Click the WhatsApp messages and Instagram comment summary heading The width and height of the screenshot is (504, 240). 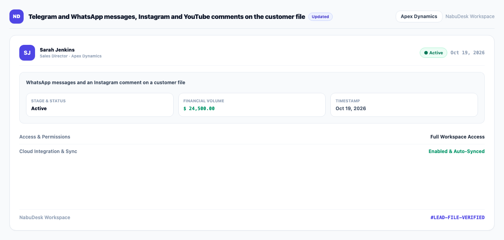[106, 83]
